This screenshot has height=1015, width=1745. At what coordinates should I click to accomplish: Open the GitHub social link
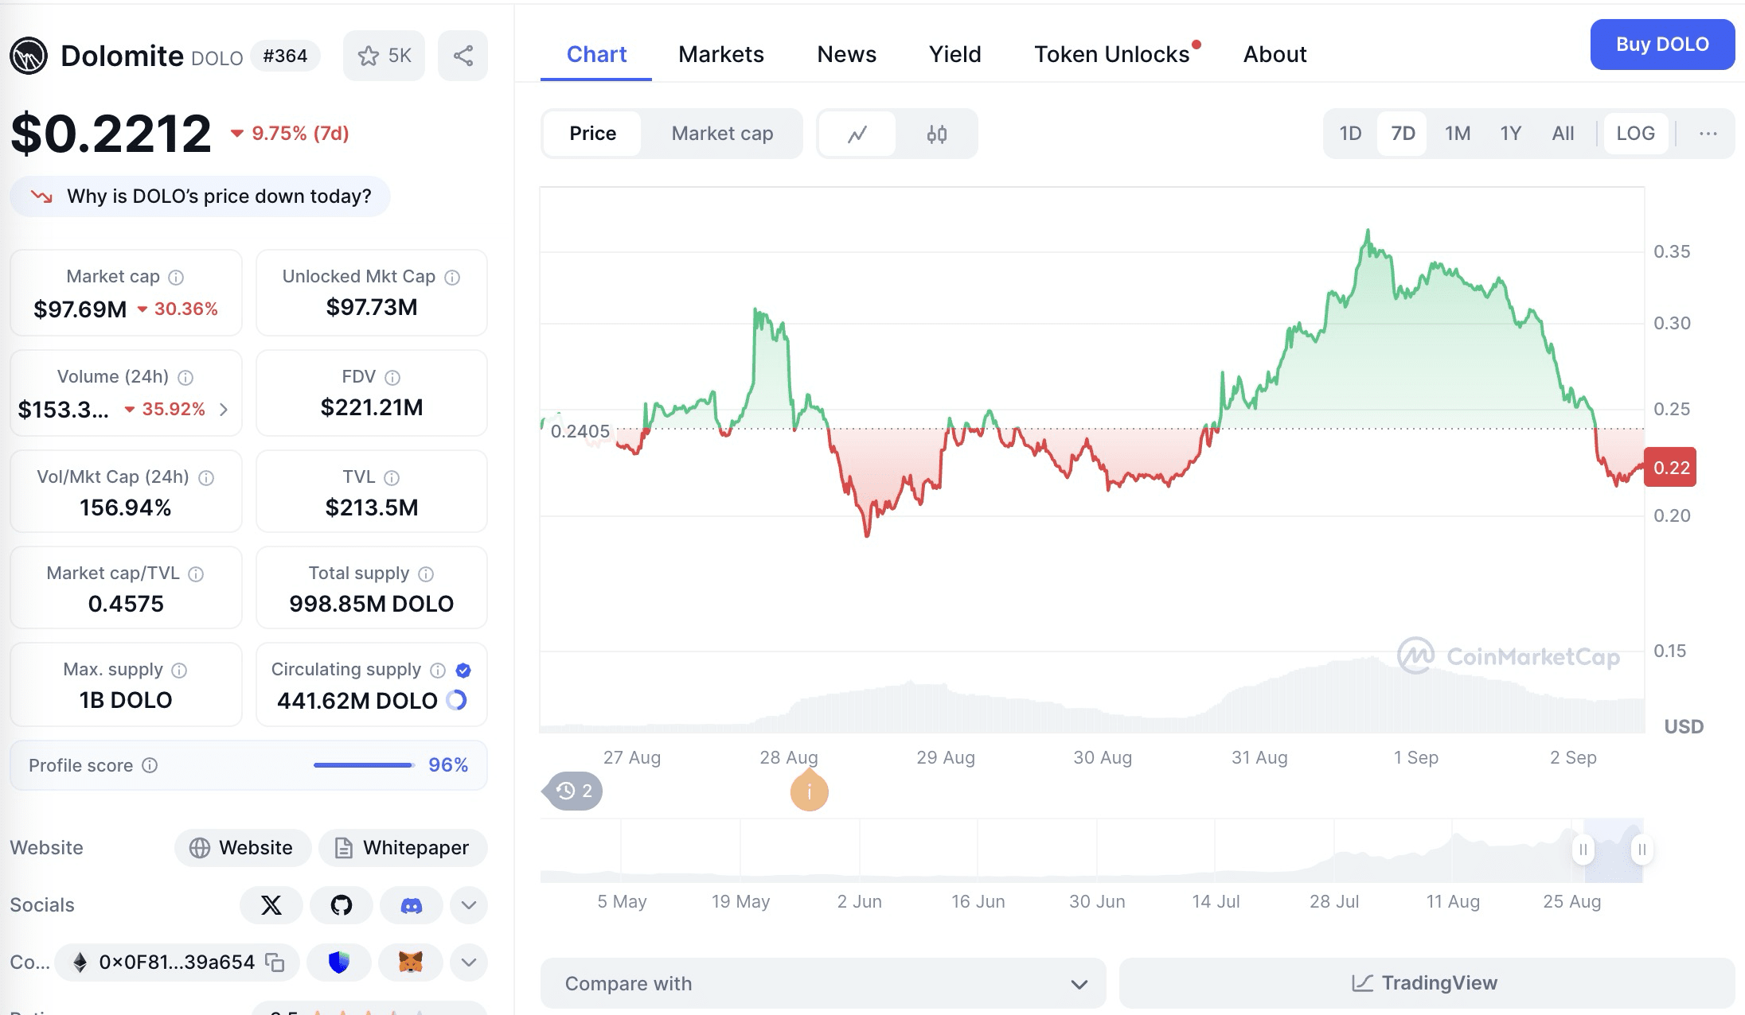coord(342,905)
